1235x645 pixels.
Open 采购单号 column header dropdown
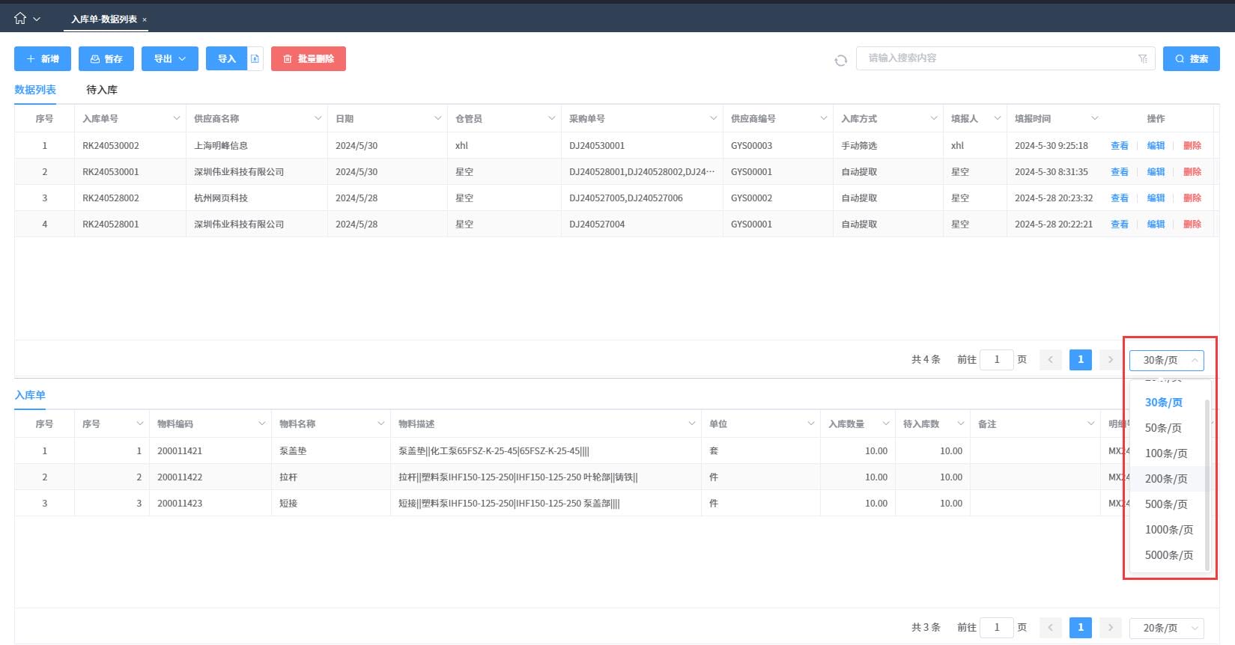(x=714, y=118)
